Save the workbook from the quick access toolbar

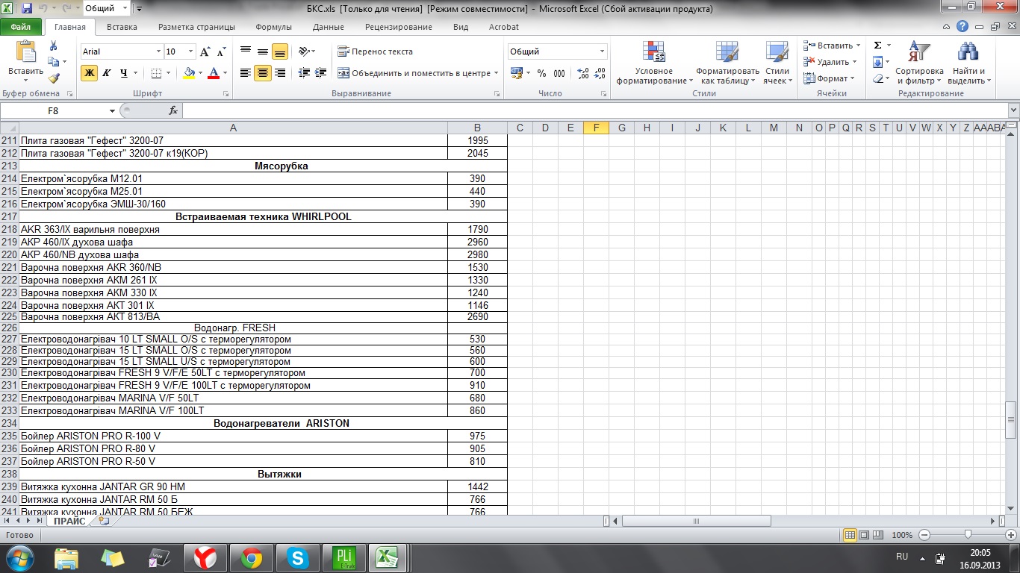[x=27, y=9]
